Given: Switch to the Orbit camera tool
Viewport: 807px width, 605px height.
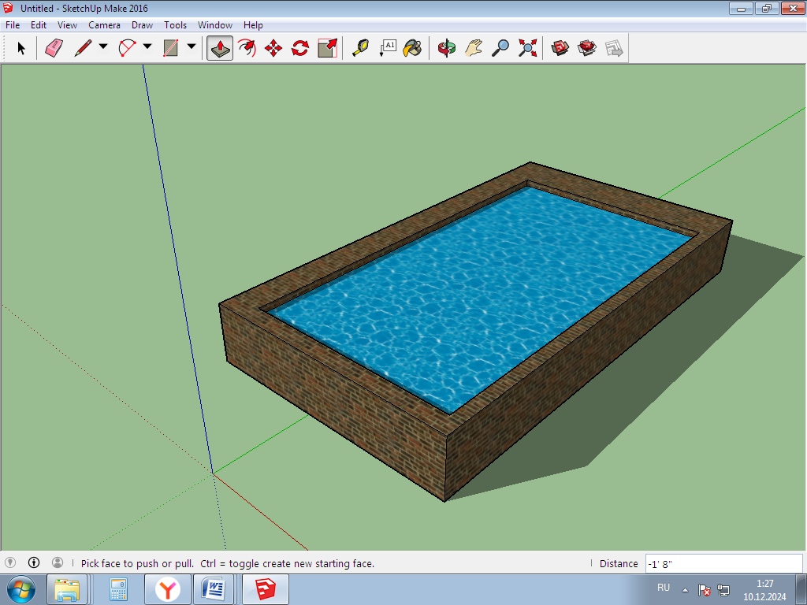Looking at the screenshot, I should pos(447,48).
